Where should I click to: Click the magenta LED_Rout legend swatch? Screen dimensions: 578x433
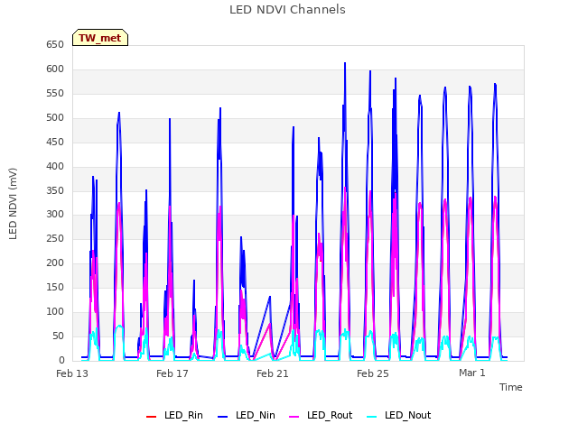294,417
